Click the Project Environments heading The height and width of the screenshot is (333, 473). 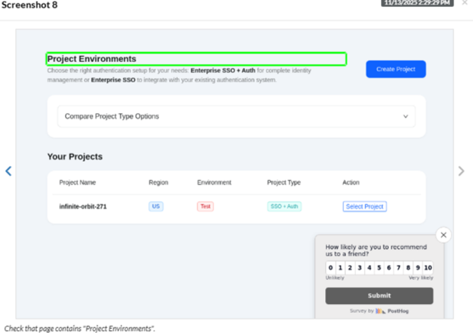(x=92, y=59)
